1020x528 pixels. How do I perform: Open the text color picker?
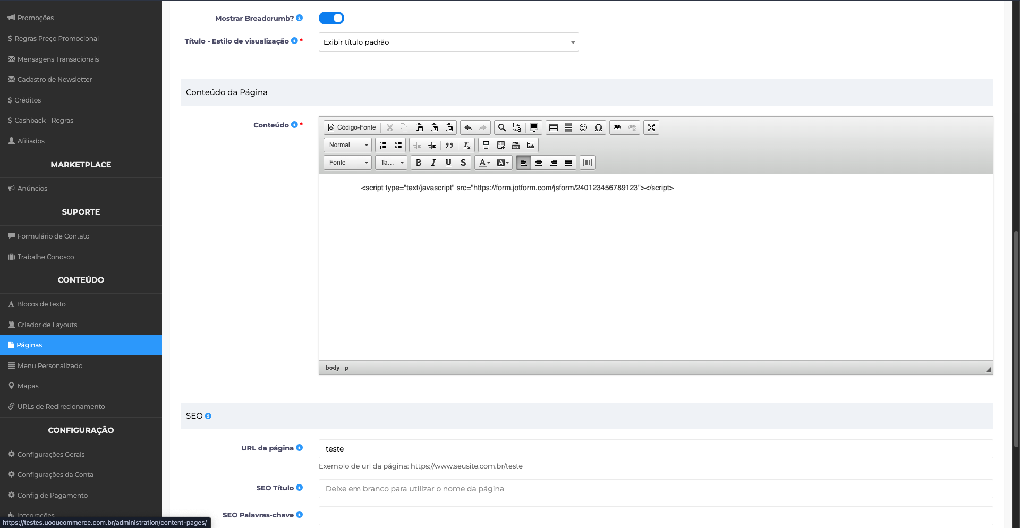pos(484,163)
